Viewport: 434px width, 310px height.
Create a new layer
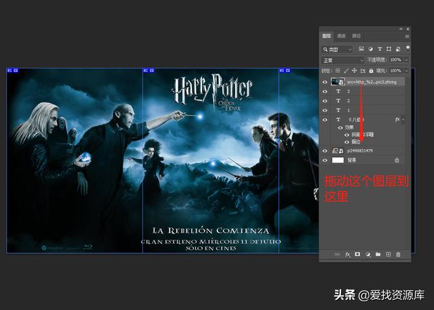(388, 254)
